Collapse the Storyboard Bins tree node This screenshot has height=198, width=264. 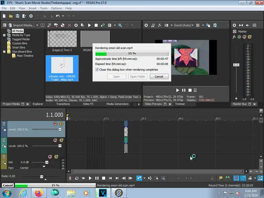tap(4, 52)
